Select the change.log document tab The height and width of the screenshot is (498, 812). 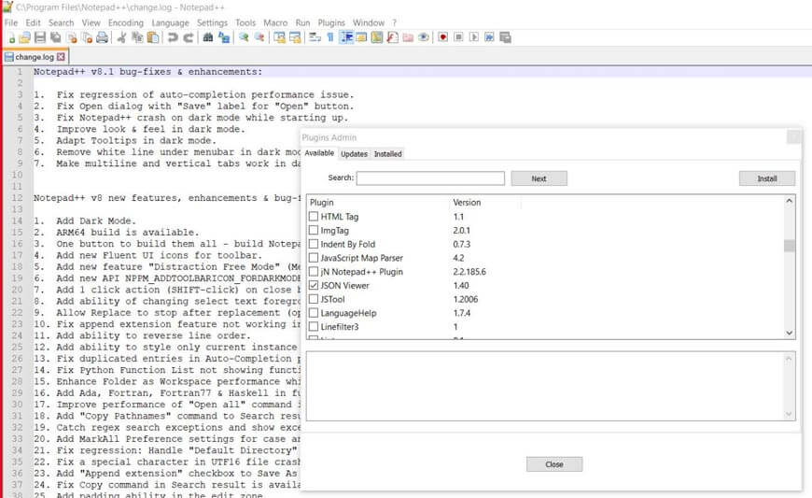tap(35, 57)
